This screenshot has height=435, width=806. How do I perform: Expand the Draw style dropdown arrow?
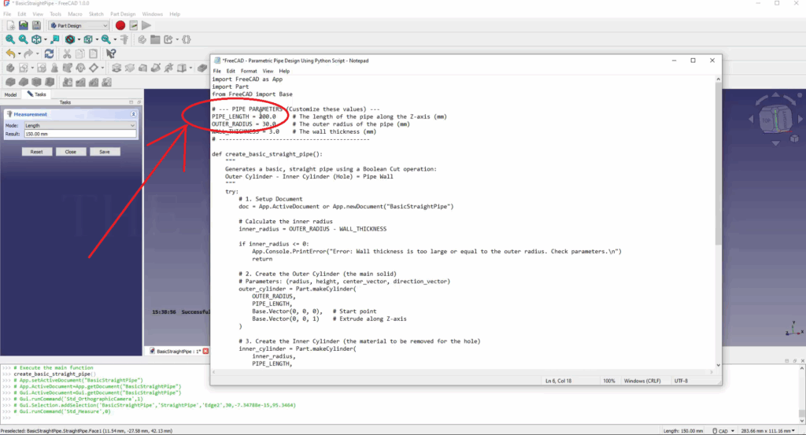click(79, 39)
